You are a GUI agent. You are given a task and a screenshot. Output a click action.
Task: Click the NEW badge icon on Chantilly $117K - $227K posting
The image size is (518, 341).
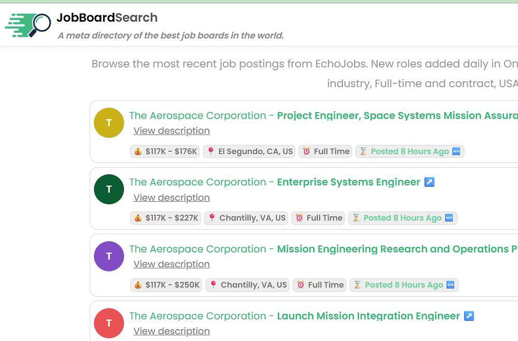pos(449,218)
